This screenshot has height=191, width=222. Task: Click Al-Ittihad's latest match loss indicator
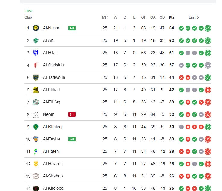[208, 90]
